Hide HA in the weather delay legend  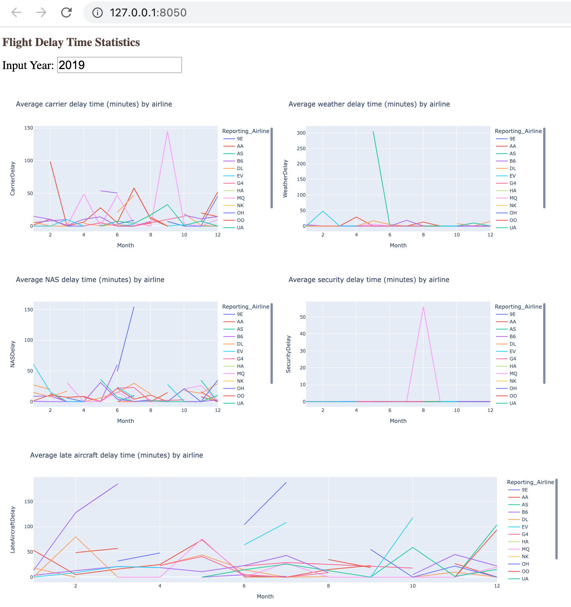[x=512, y=190]
